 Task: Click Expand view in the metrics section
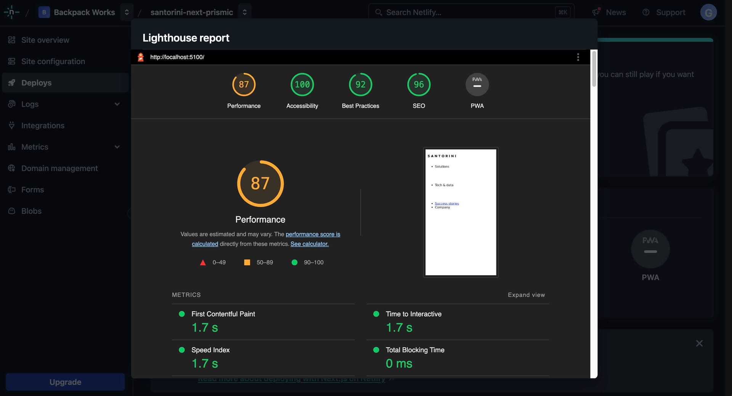(526, 295)
